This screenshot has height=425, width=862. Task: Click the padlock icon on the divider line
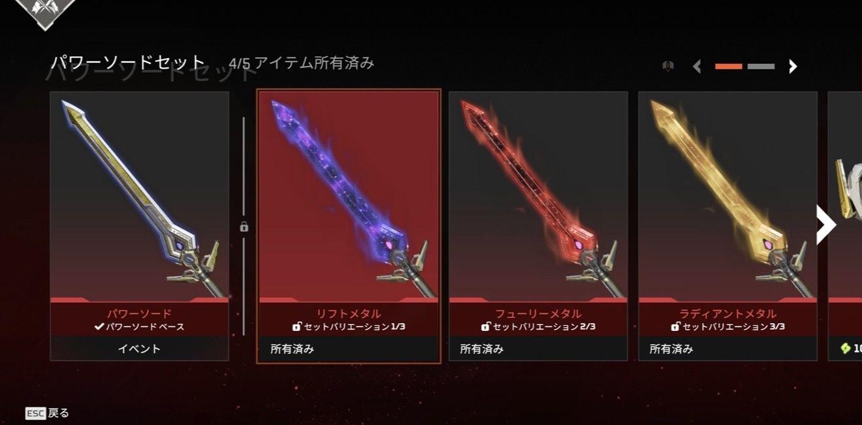click(x=244, y=227)
